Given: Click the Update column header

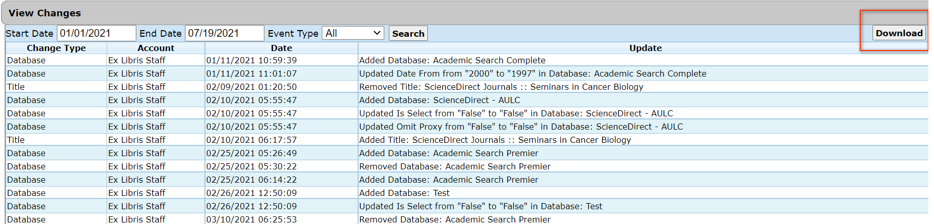Looking at the screenshot, I should click(645, 48).
